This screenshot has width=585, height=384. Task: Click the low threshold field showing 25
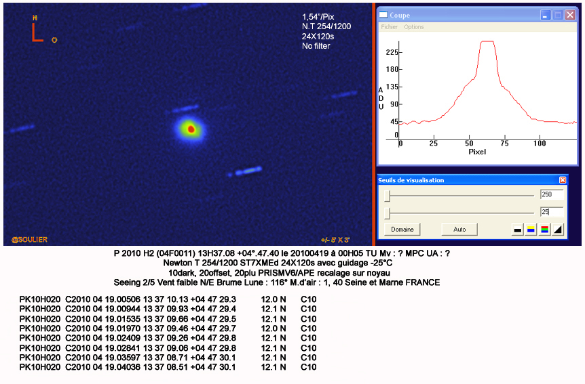point(551,212)
